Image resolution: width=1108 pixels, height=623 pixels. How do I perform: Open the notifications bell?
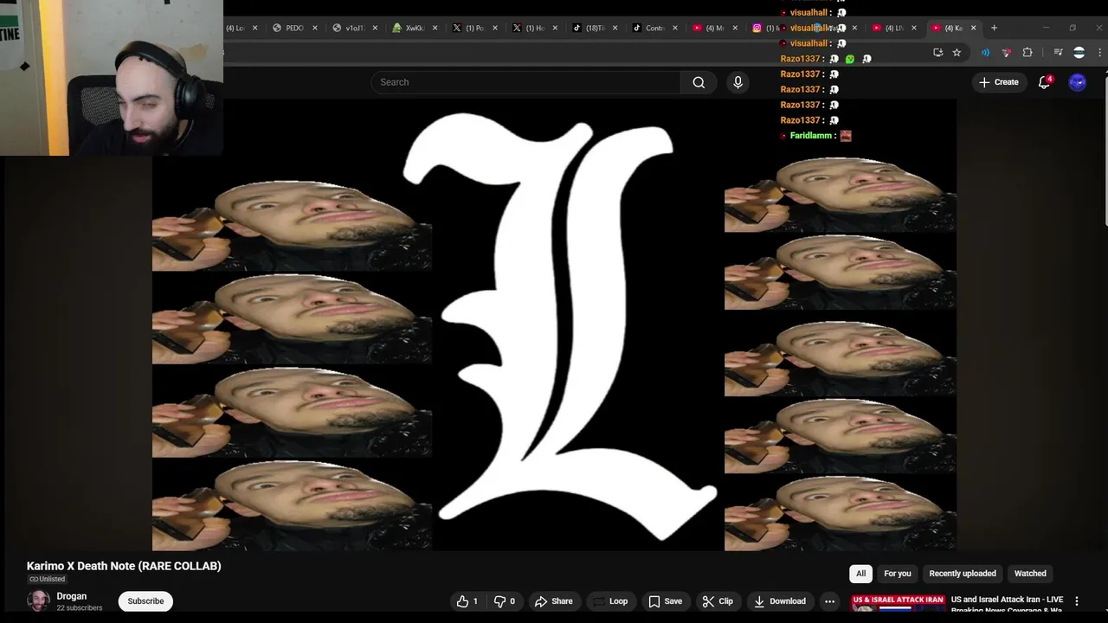click(1045, 82)
